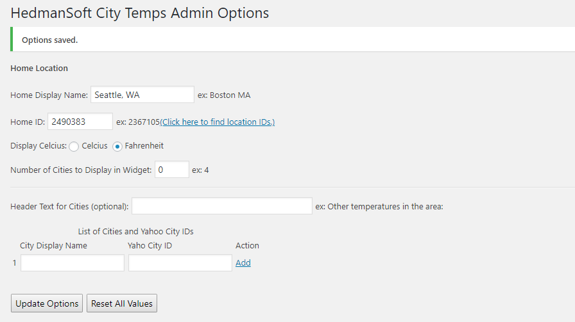This screenshot has width=575, height=322.
Task: Click the Number of Cities input
Action: coord(171,170)
